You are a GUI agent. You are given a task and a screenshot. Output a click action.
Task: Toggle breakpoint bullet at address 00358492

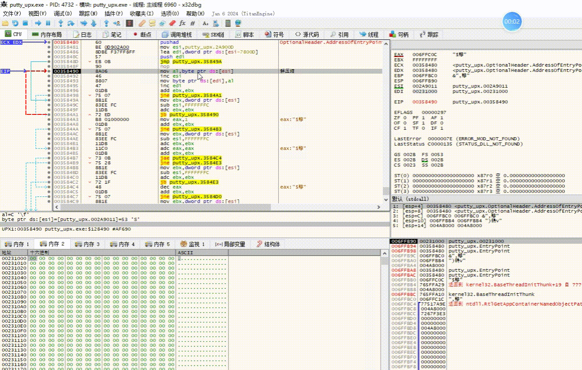click(49, 76)
